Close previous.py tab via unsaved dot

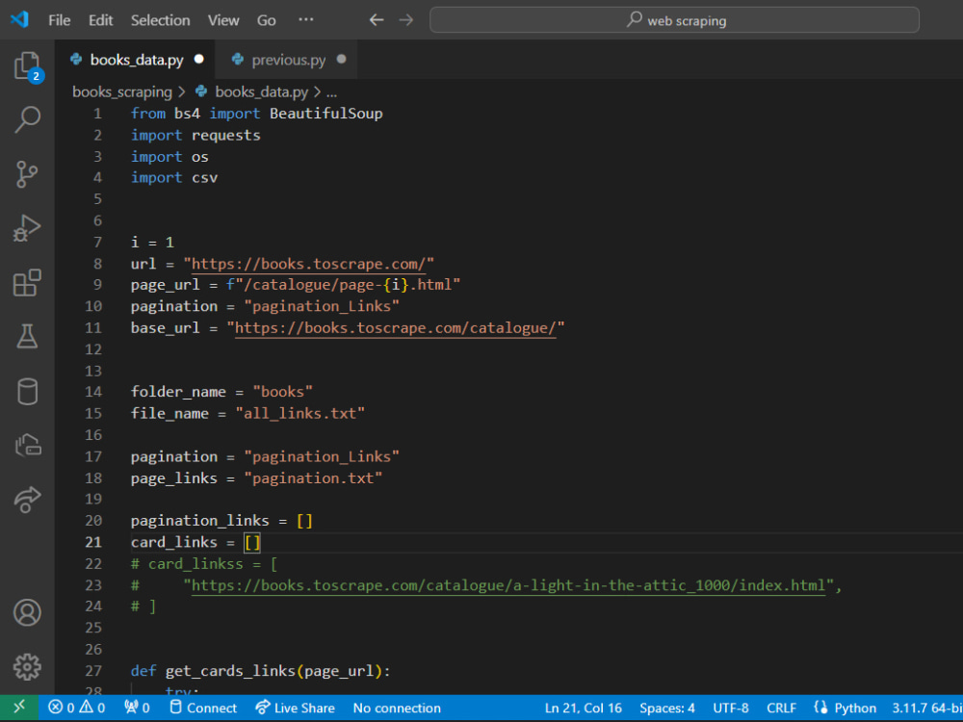(x=342, y=59)
